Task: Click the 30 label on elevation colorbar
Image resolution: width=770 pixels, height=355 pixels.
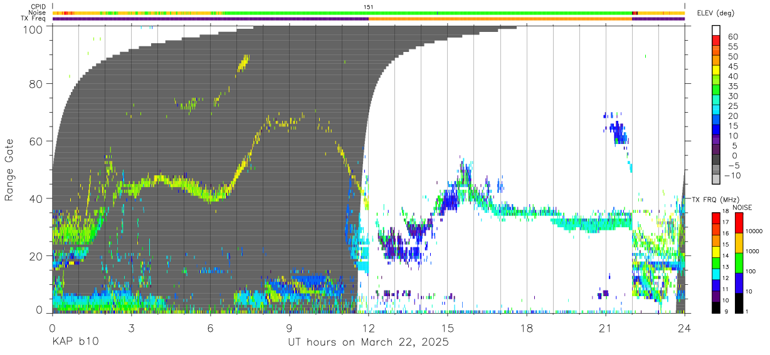Action: [x=732, y=96]
